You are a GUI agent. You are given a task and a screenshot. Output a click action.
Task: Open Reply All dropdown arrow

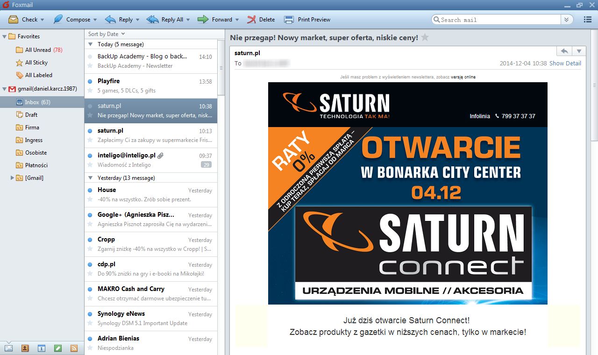click(x=188, y=20)
